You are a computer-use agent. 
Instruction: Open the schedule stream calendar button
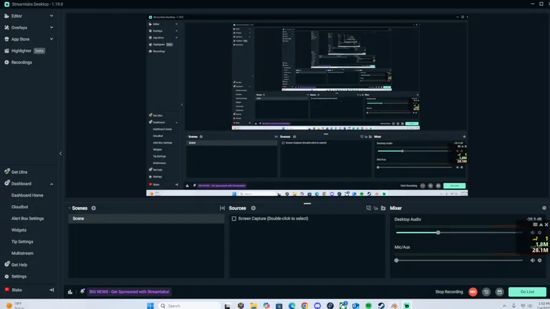[x=499, y=291]
